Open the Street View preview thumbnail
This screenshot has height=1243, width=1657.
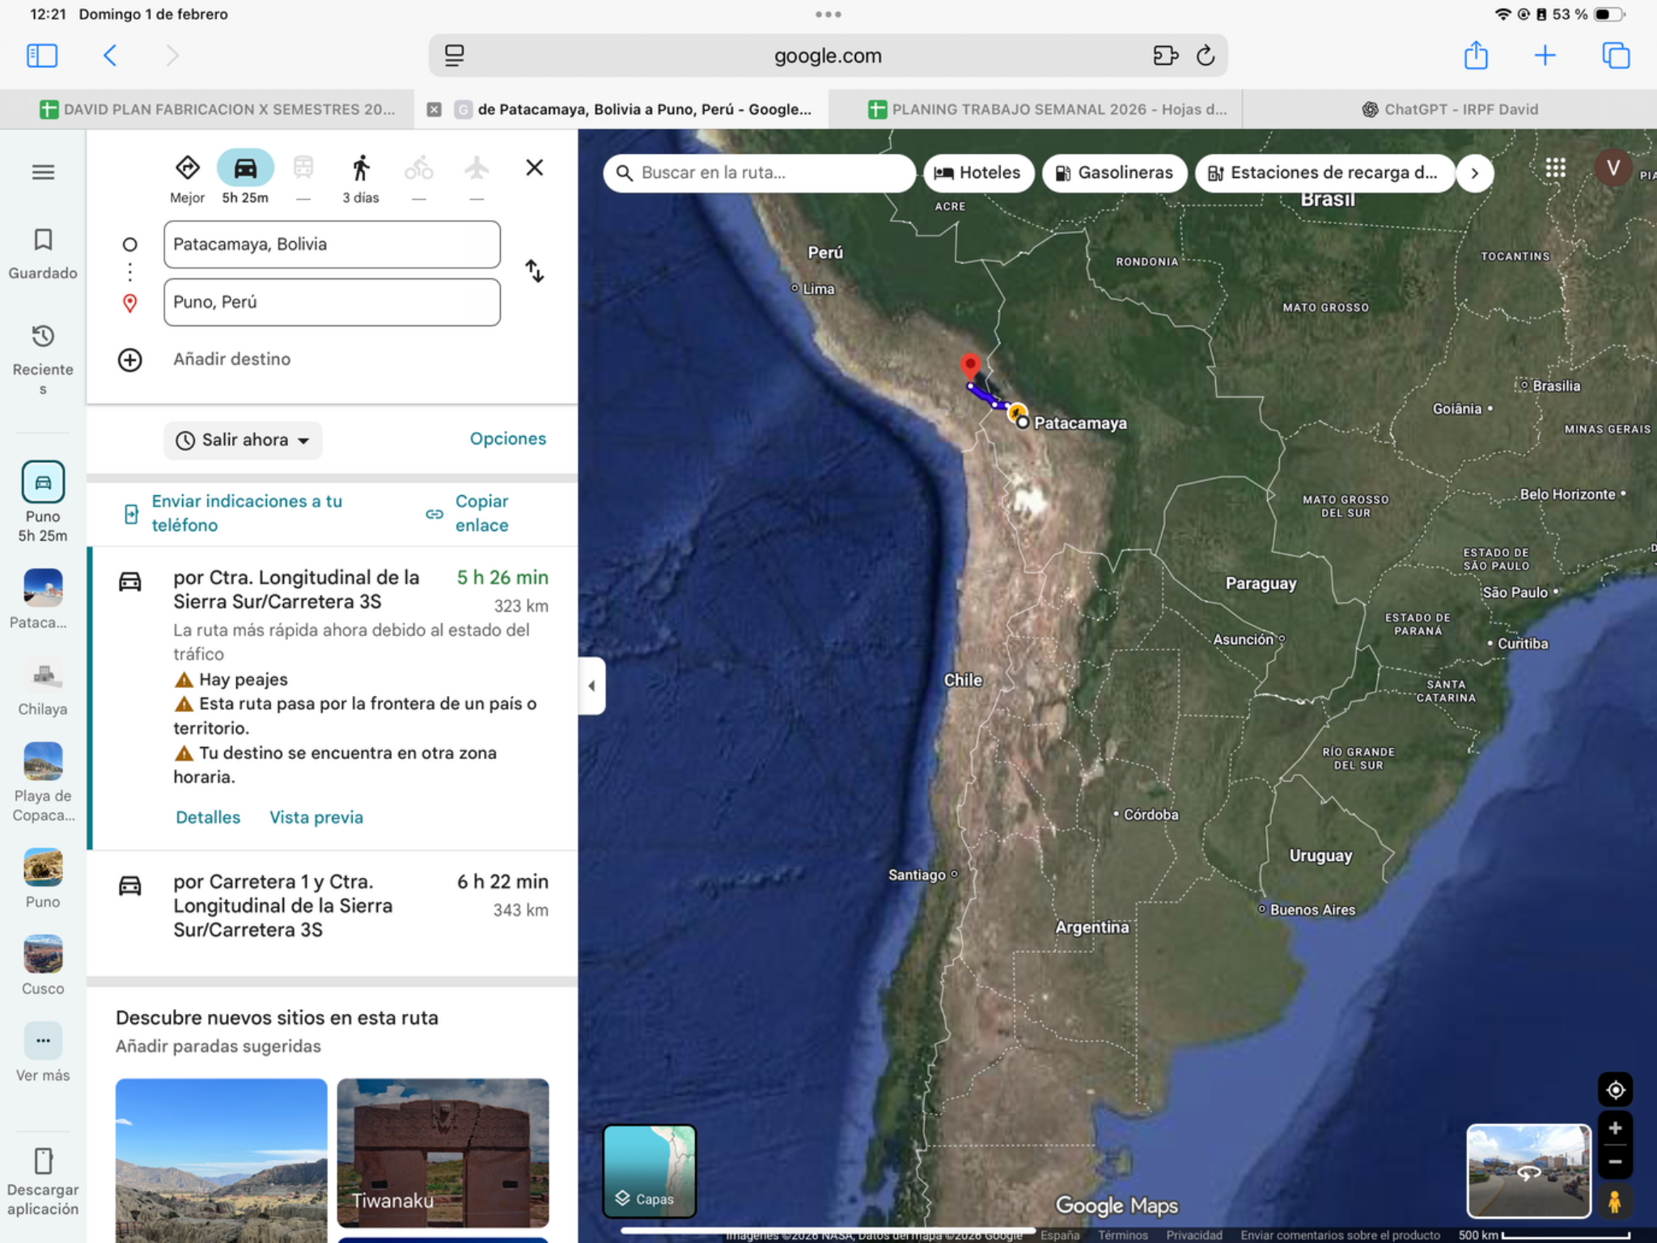click(1528, 1171)
